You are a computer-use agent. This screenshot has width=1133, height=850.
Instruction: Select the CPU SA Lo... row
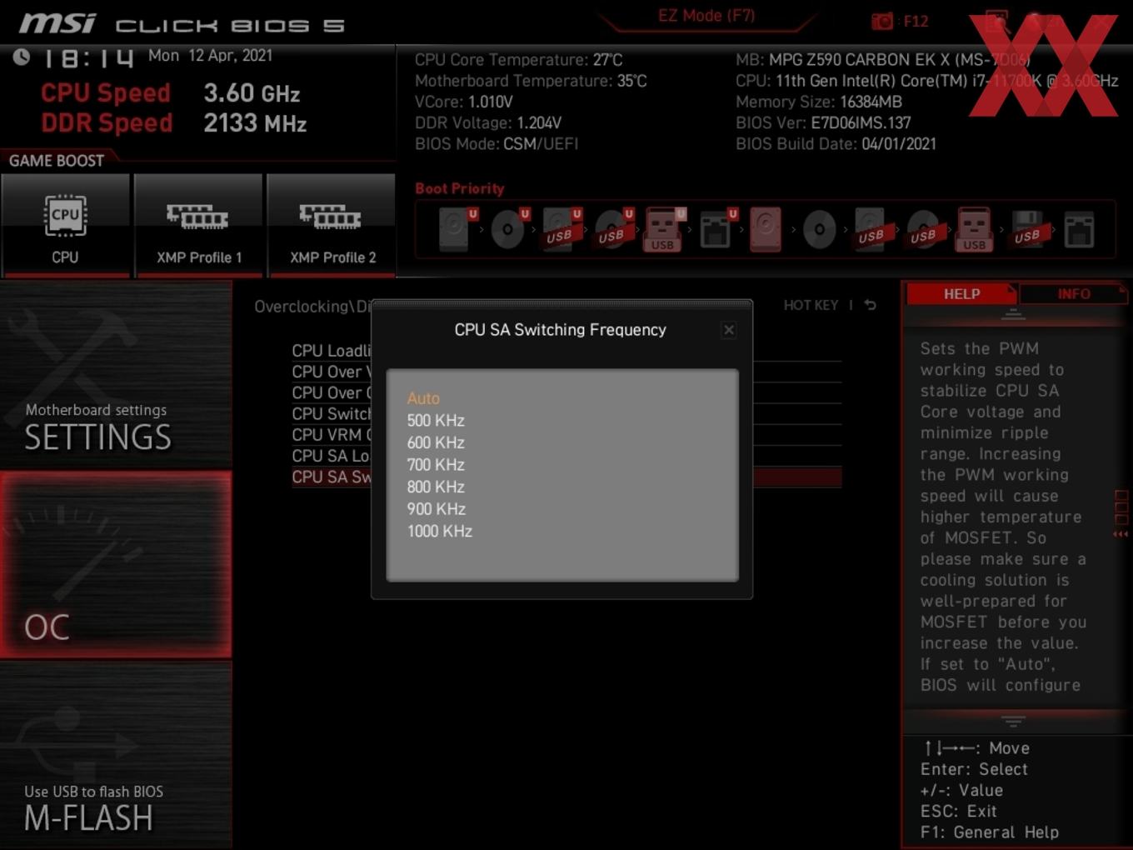click(x=332, y=456)
